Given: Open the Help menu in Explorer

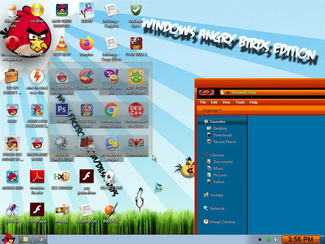Looking at the screenshot, I should 254,102.
